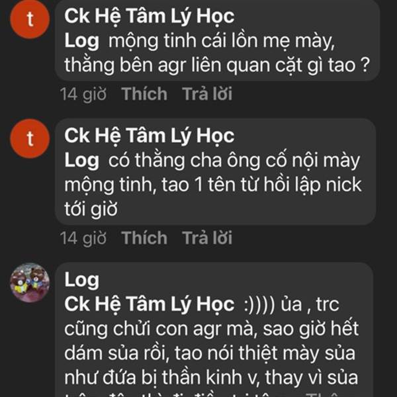This screenshot has width=397, height=397.
Task: Open the 'Ck Hệ Tâm Lý Học' mention in Log's reply
Action: [x=150, y=304]
